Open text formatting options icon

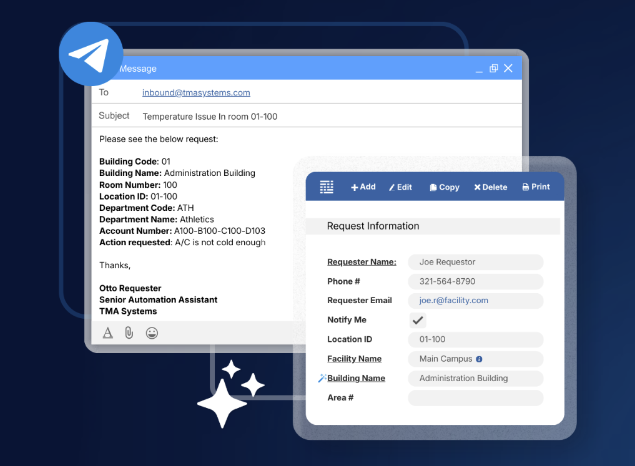click(x=108, y=333)
